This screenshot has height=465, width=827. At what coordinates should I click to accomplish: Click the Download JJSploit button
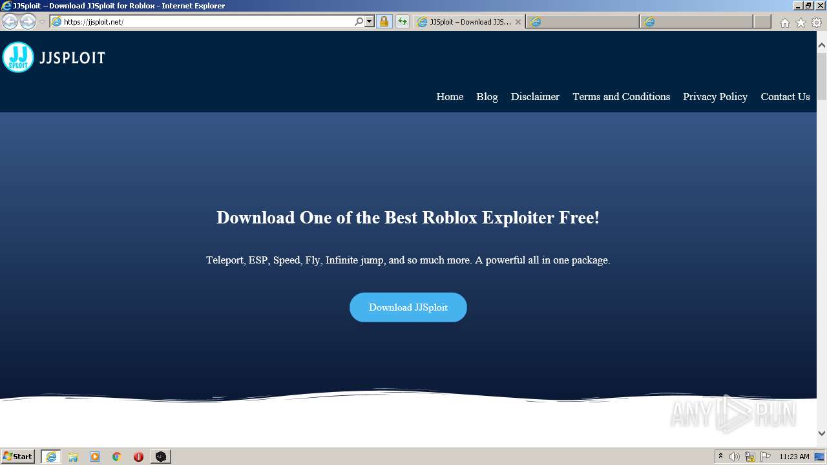click(x=408, y=307)
